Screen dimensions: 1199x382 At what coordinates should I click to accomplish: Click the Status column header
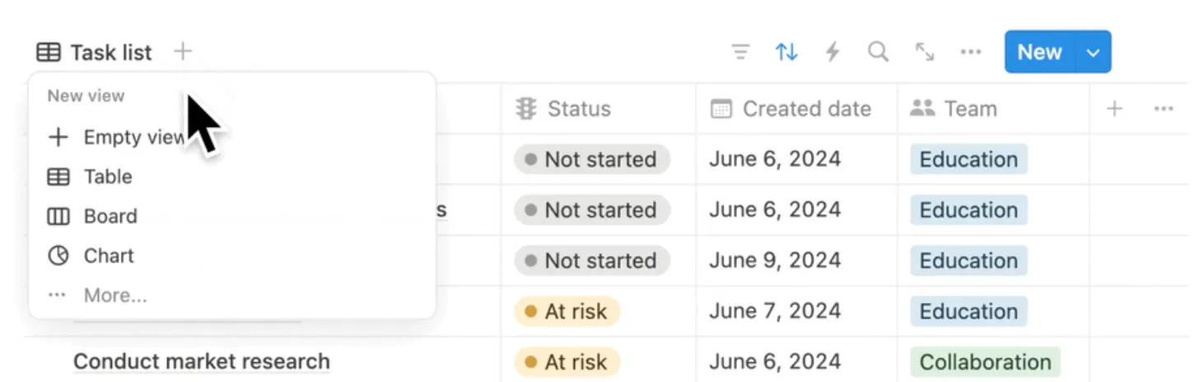[579, 109]
